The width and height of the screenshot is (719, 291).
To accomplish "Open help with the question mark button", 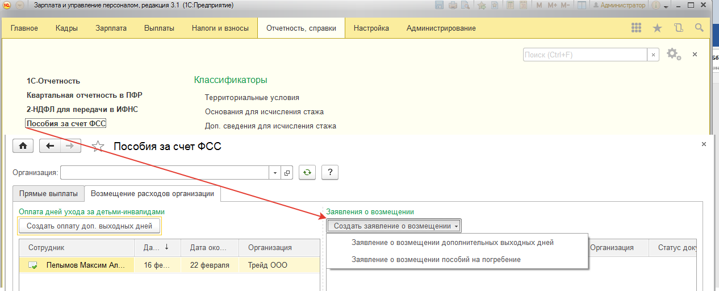I will [x=330, y=172].
